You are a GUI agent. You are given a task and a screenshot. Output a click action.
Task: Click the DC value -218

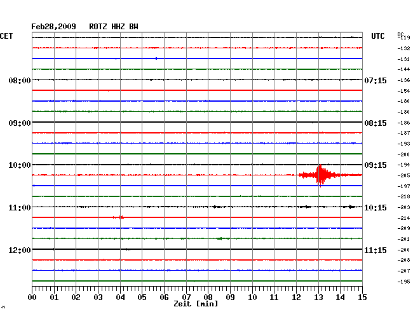(x=403, y=196)
